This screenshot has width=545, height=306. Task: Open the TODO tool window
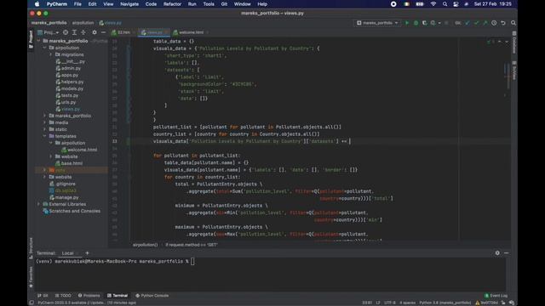click(63, 296)
